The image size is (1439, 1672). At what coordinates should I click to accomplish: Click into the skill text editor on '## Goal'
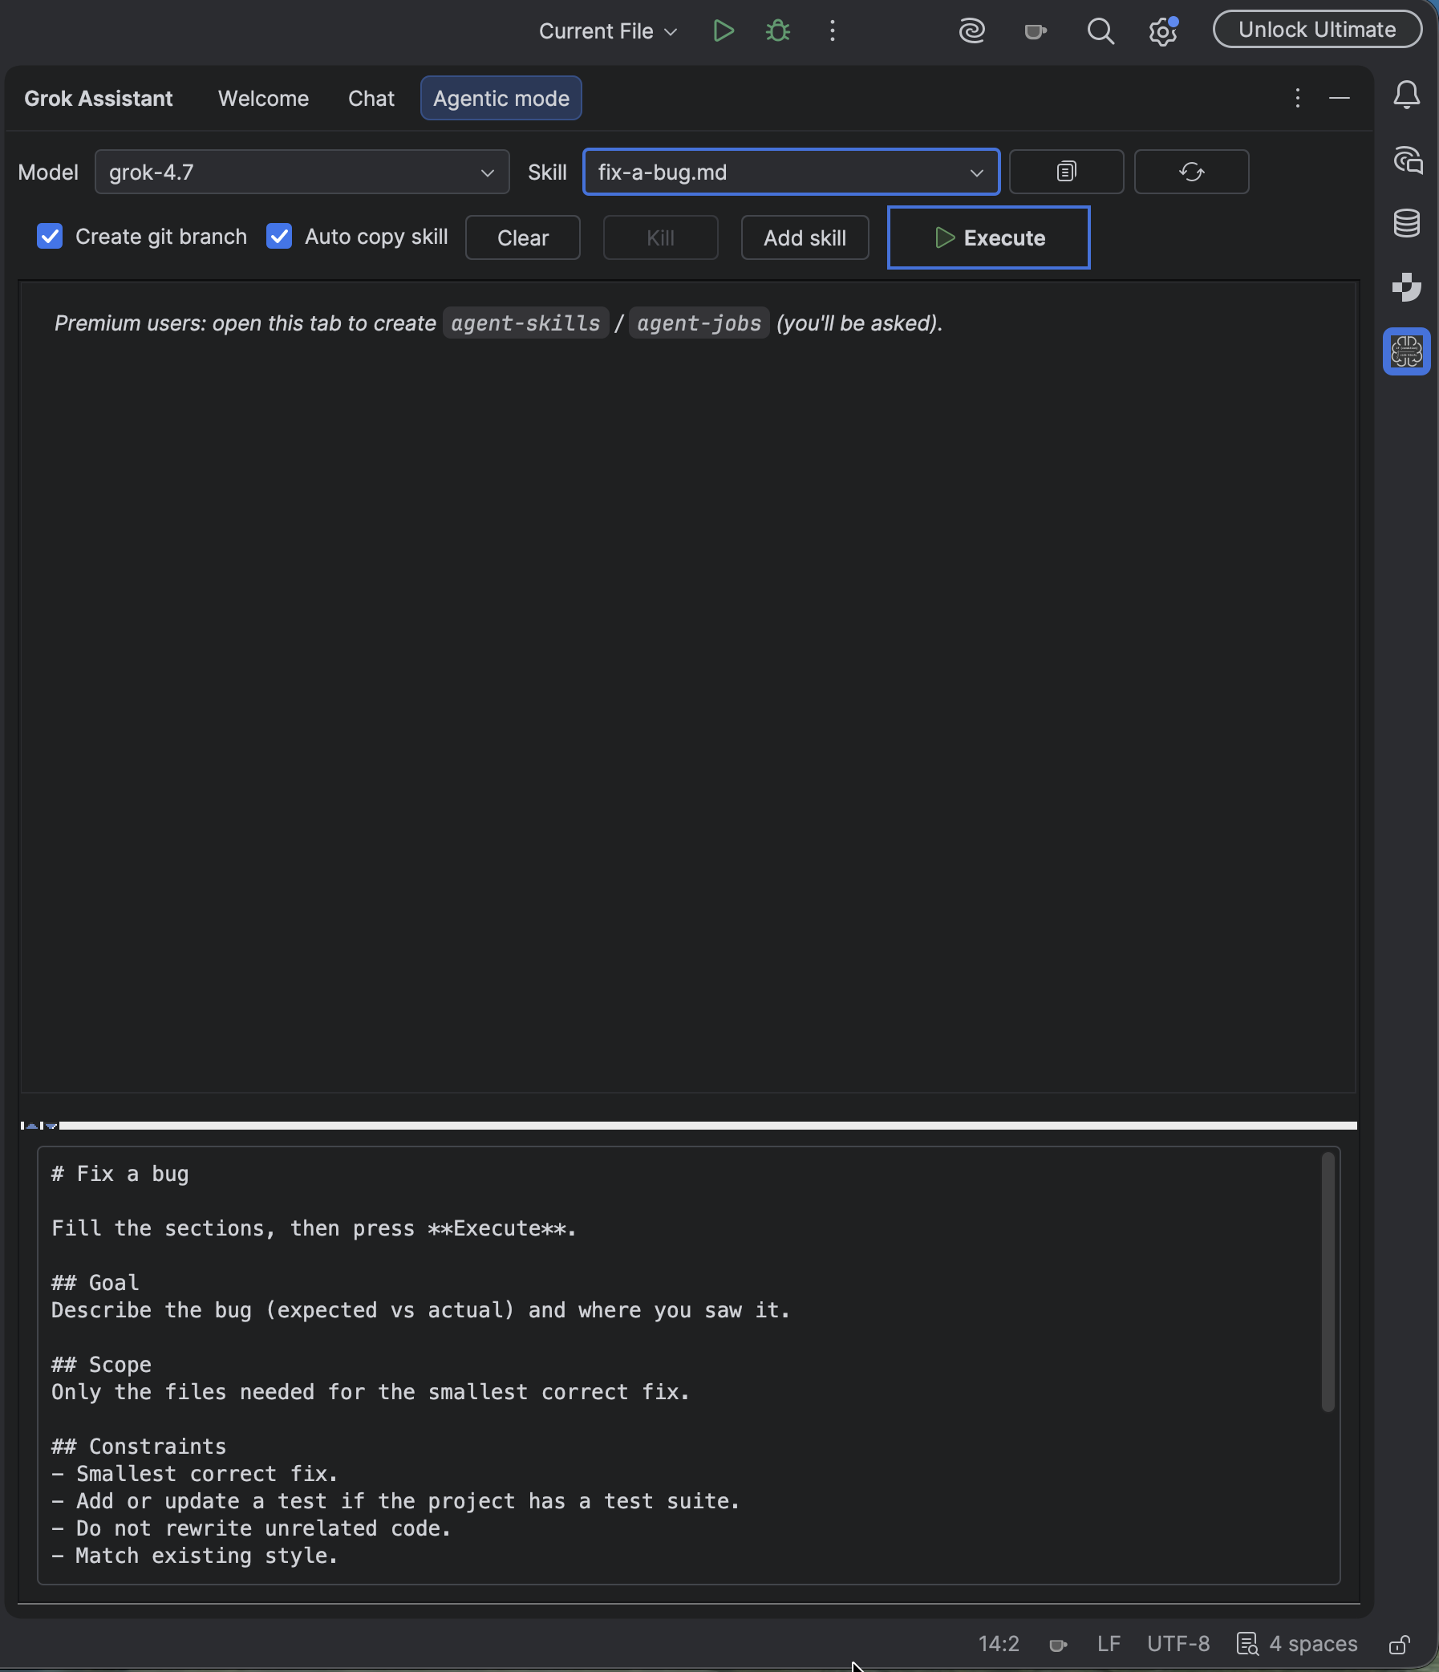click(x=95, y=1282)
